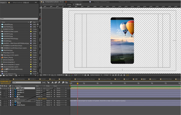
Task: Click the new folder icon in Project panel
Action: click(x=4, y=75)
